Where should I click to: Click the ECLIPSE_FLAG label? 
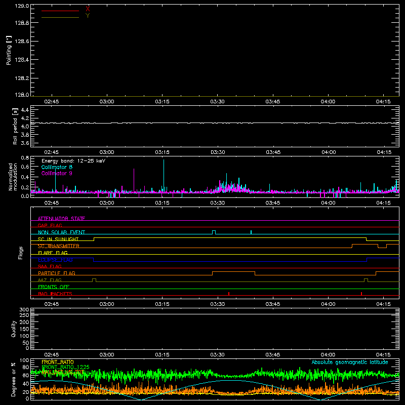pos(55,260)
